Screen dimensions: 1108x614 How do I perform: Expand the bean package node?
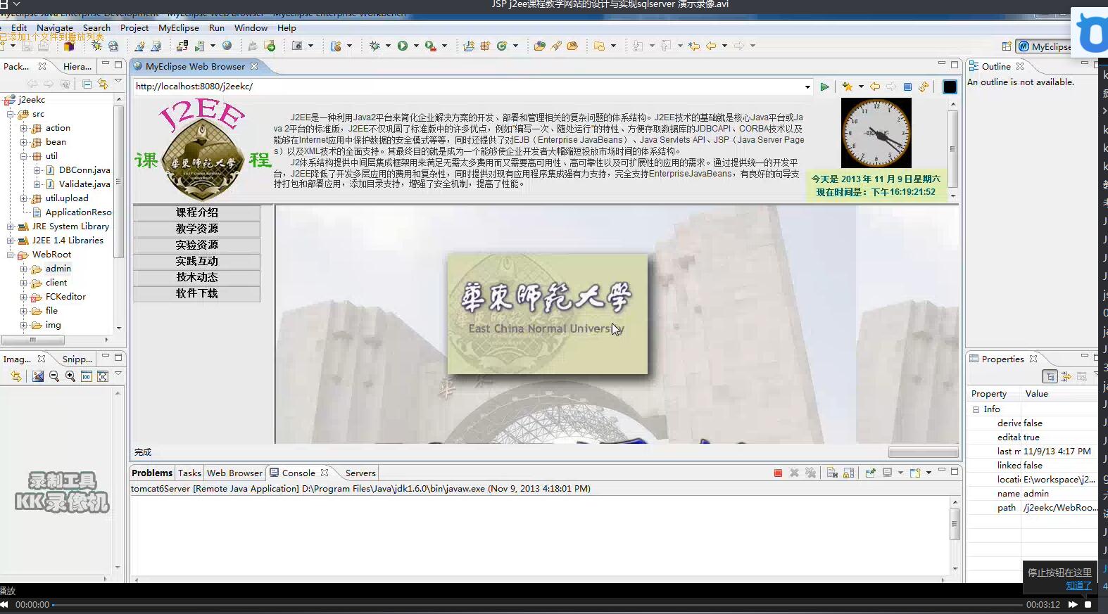[x=24, y=142]
